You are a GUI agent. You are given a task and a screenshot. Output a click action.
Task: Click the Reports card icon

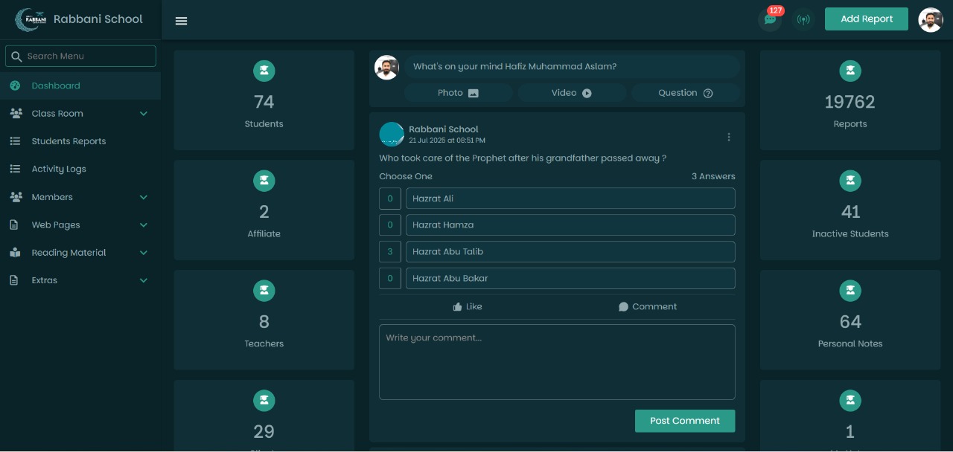850,71
